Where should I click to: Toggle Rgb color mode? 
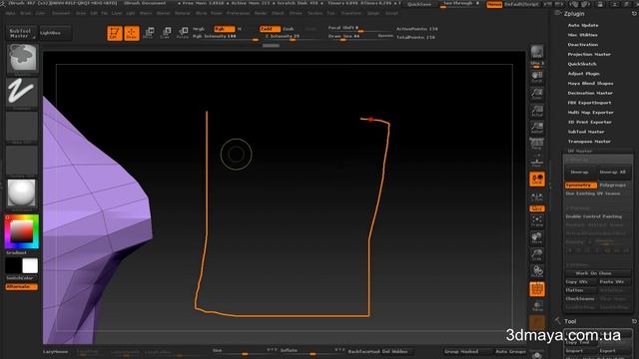(x=224, y=29)
